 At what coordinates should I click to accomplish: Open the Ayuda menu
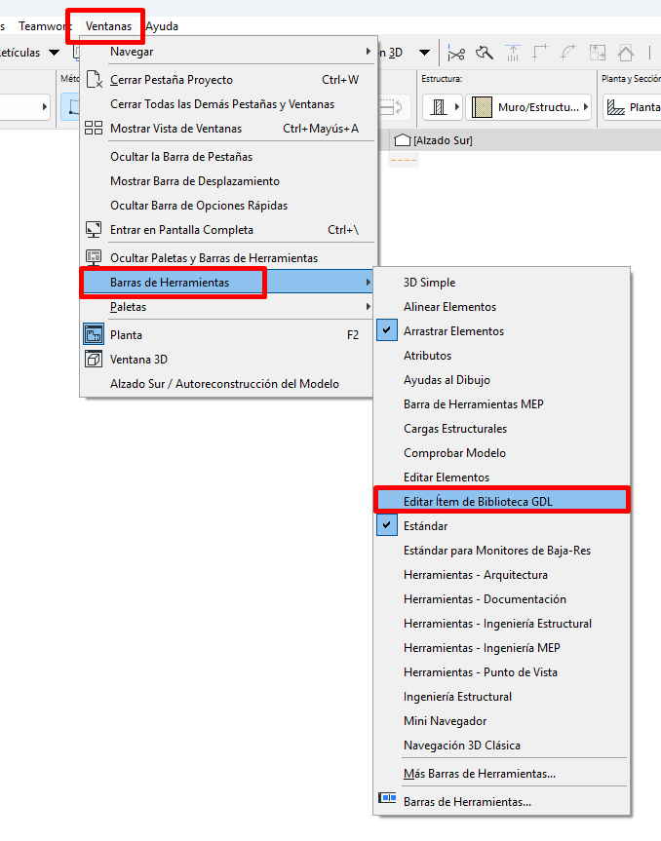tap(162, 25)
